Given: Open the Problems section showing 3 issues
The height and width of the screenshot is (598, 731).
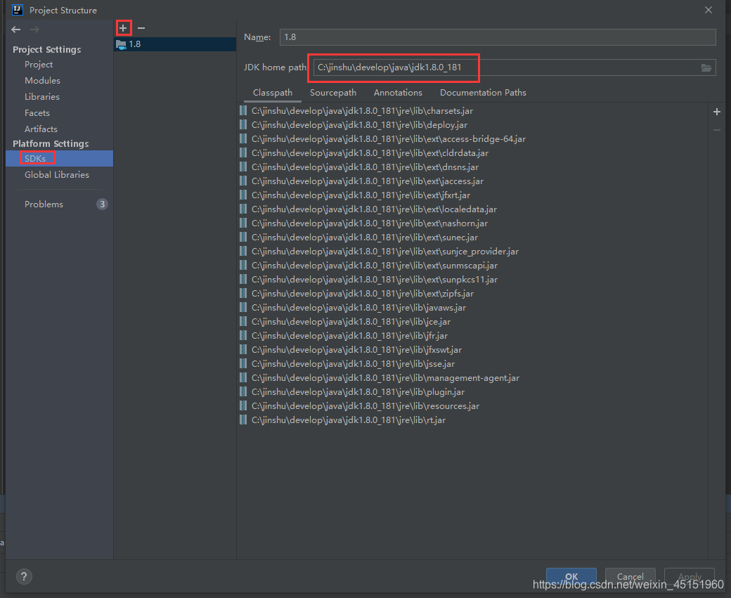Looking at the screenshot, I should tap(44, 204).
